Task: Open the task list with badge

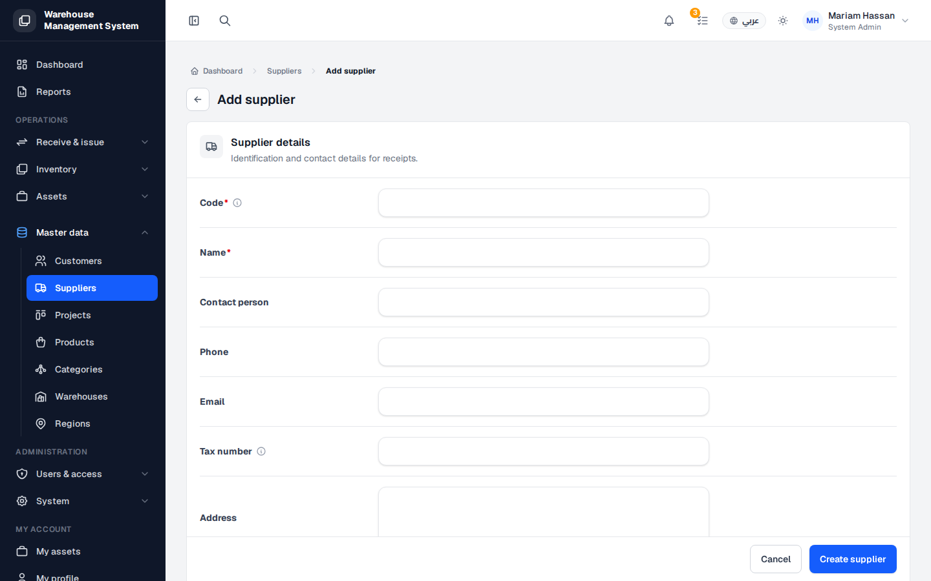Action: 702,21
